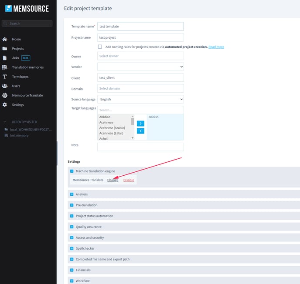Click the Jobs document icon

click(x=5, y=58)
